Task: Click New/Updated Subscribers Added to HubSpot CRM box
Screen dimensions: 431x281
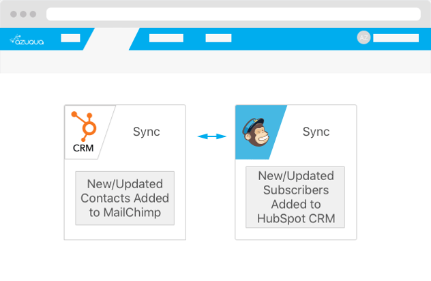Action: (x=295, y=197)
